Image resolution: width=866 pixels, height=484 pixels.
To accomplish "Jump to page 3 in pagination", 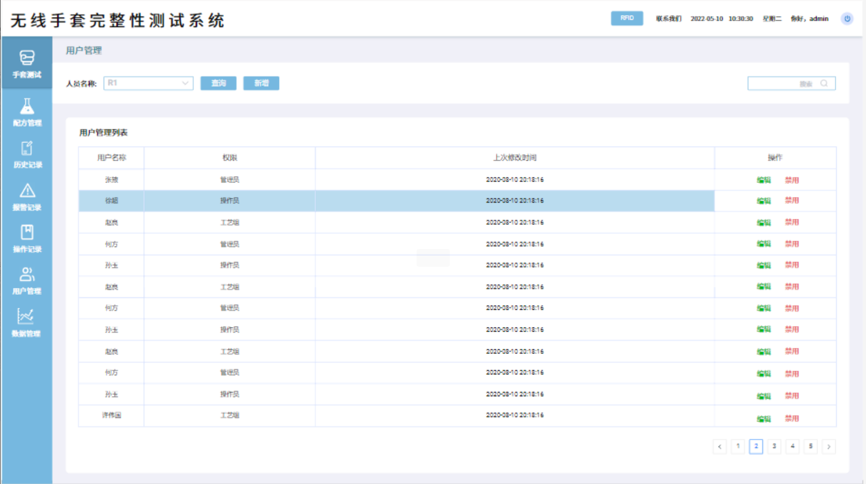I will pos(774,447).
